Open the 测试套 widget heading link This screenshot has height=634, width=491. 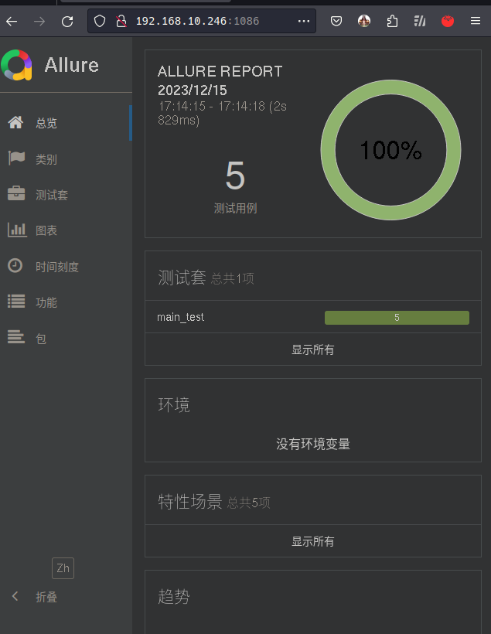click(x=182, y=278)
